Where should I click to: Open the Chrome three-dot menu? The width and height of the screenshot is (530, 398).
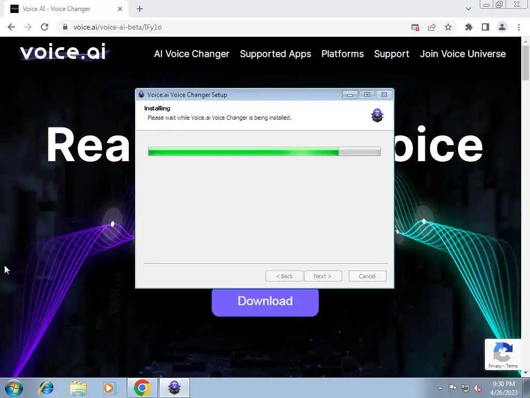[519, 27]
